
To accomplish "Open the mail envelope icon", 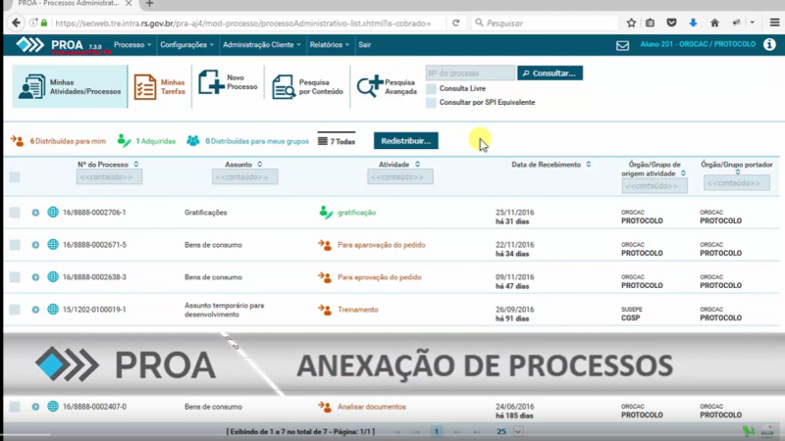I will click(x=622, y=46).
